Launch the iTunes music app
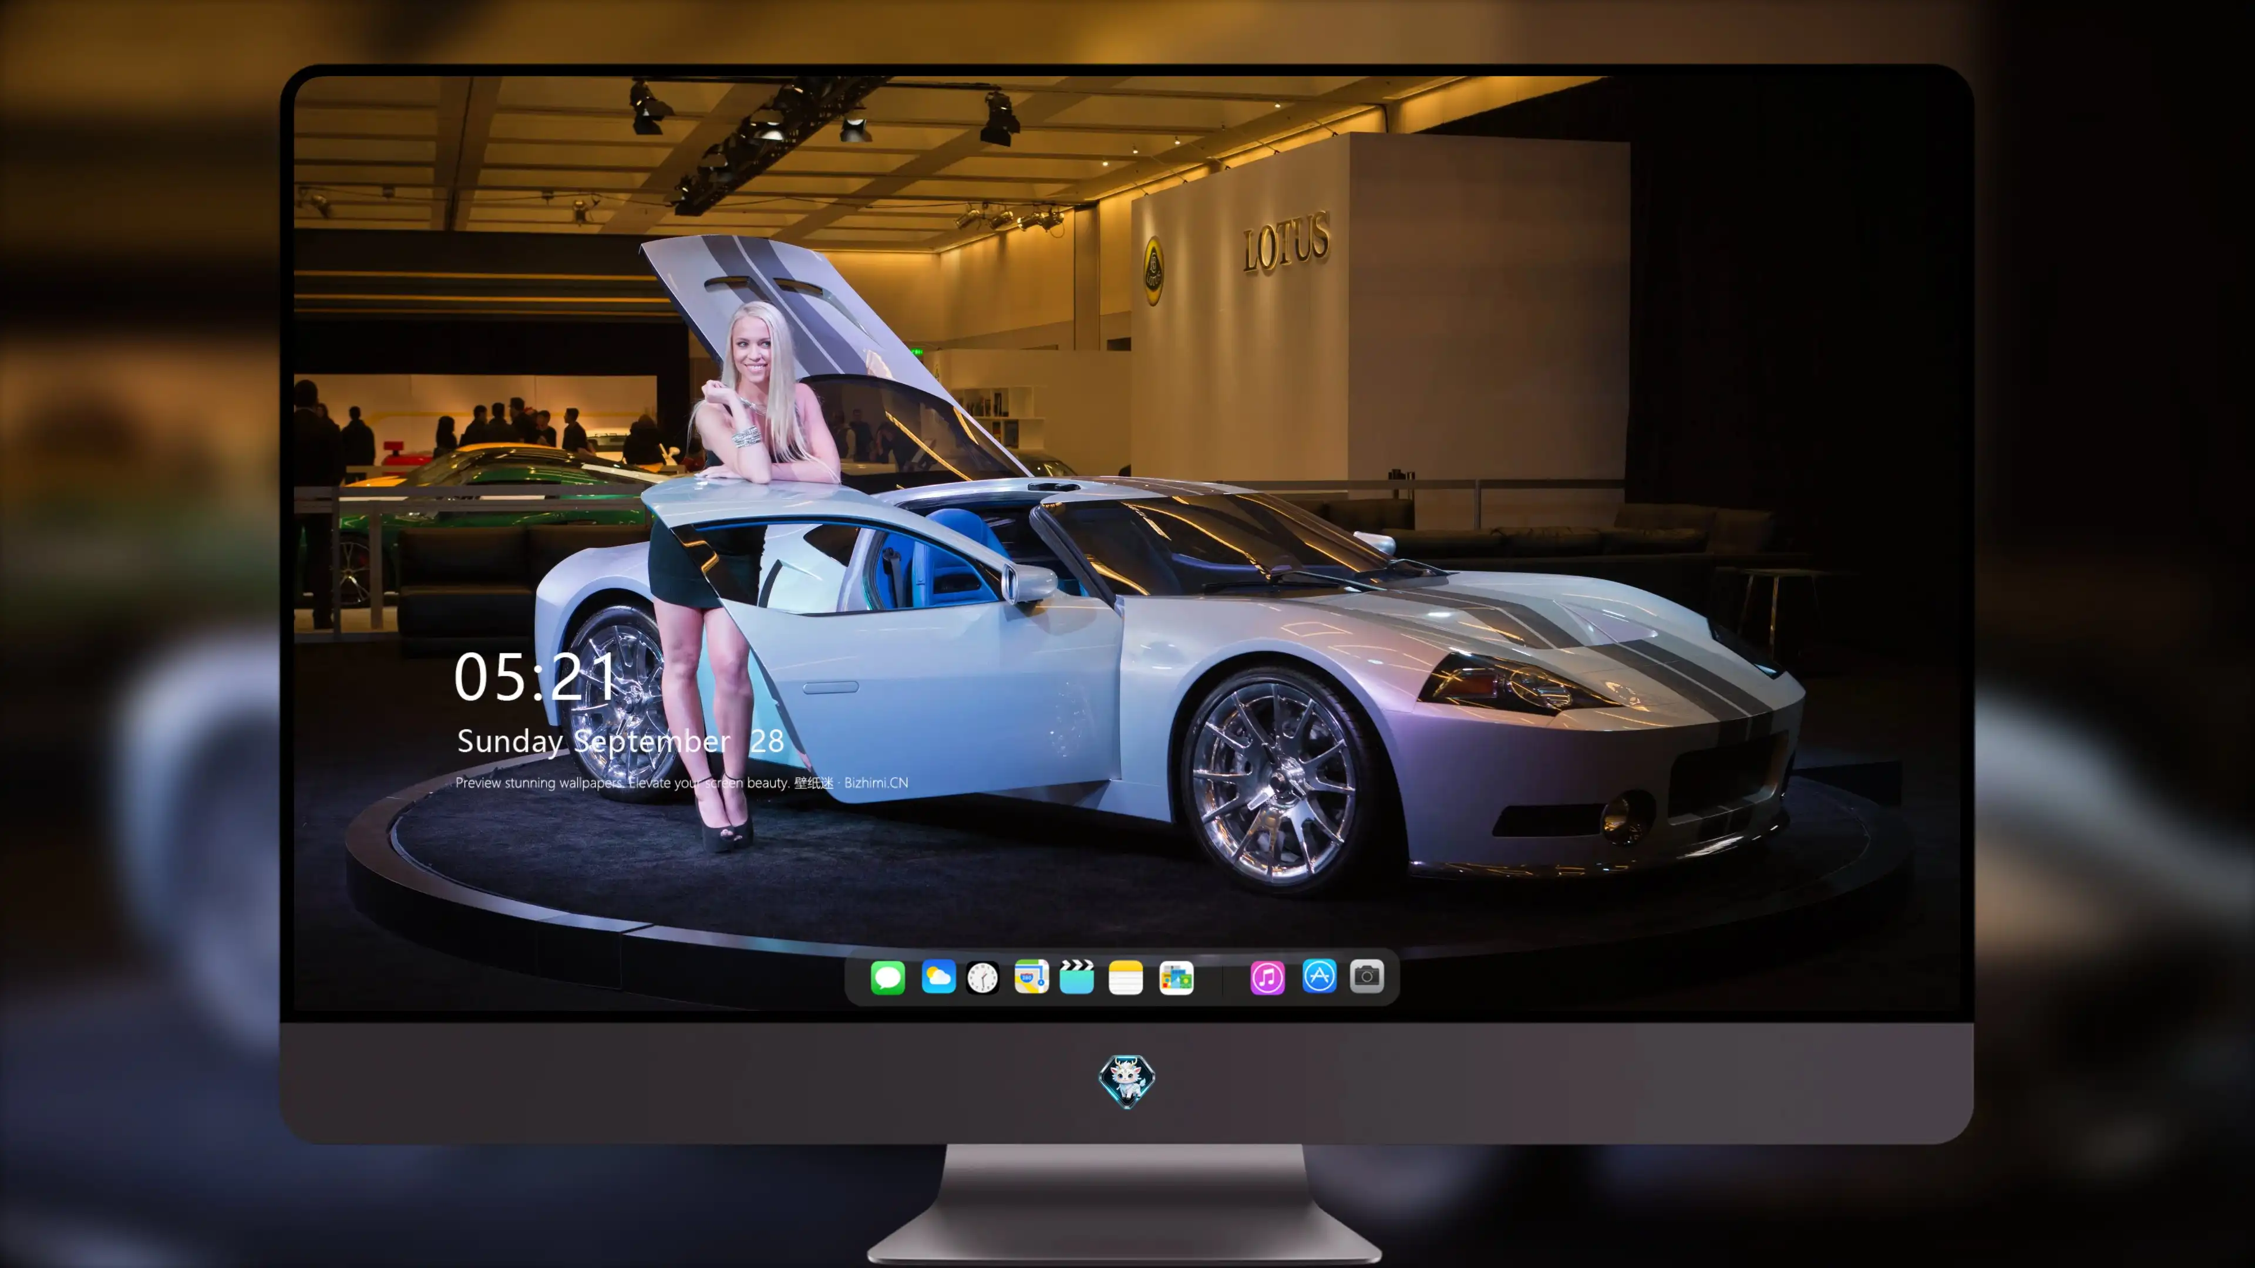This screenshot has width=2255, height=1268. [x=1268, y=977]
